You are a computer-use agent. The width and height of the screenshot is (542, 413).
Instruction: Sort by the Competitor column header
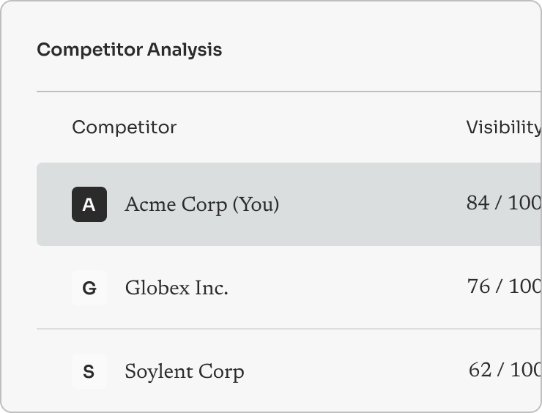[125, 127]
